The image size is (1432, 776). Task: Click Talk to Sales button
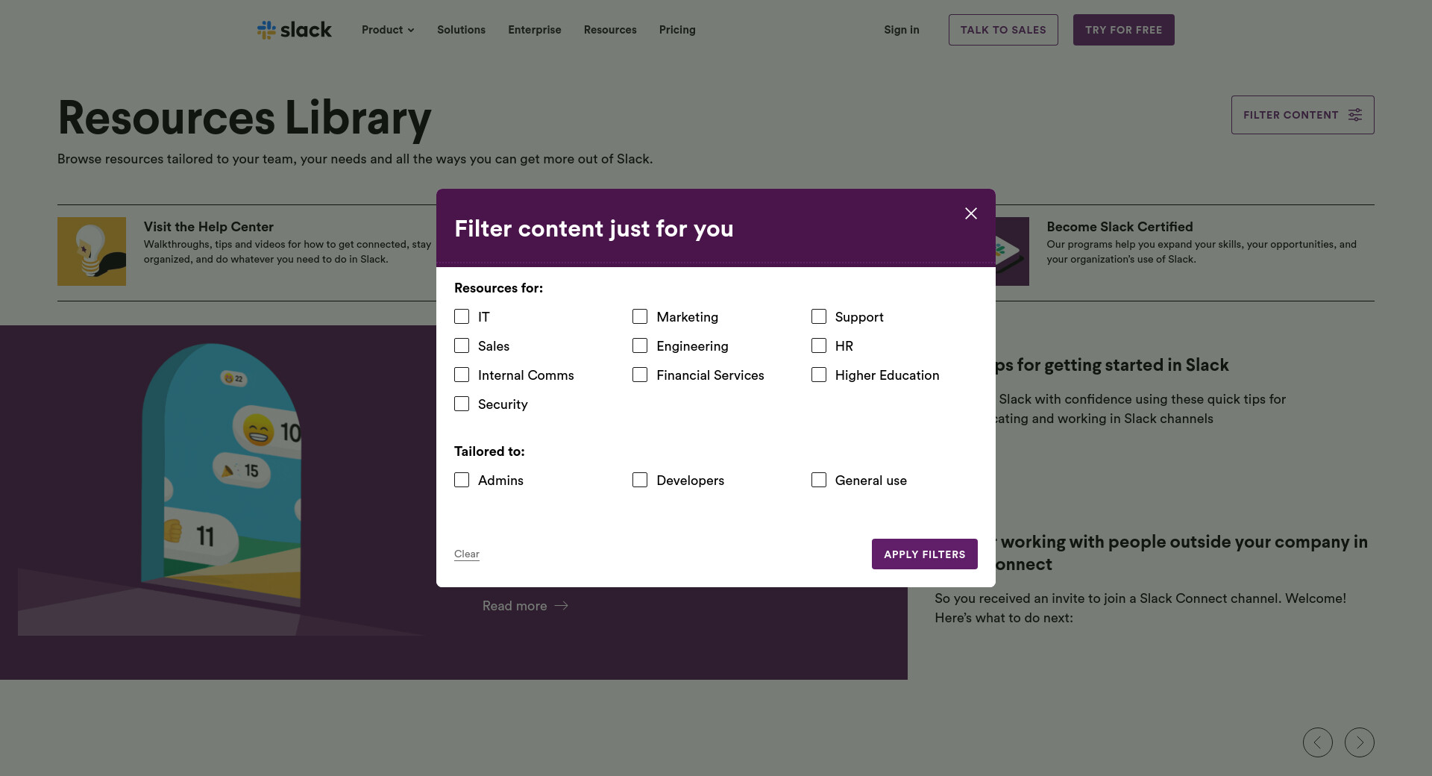[x=1003, y=30]
